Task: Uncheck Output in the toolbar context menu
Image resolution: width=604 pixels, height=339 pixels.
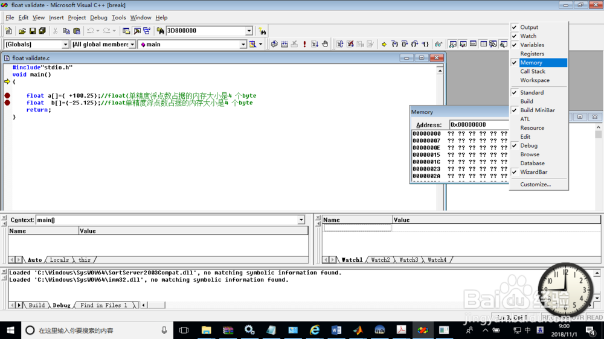Action: [529, 27]
